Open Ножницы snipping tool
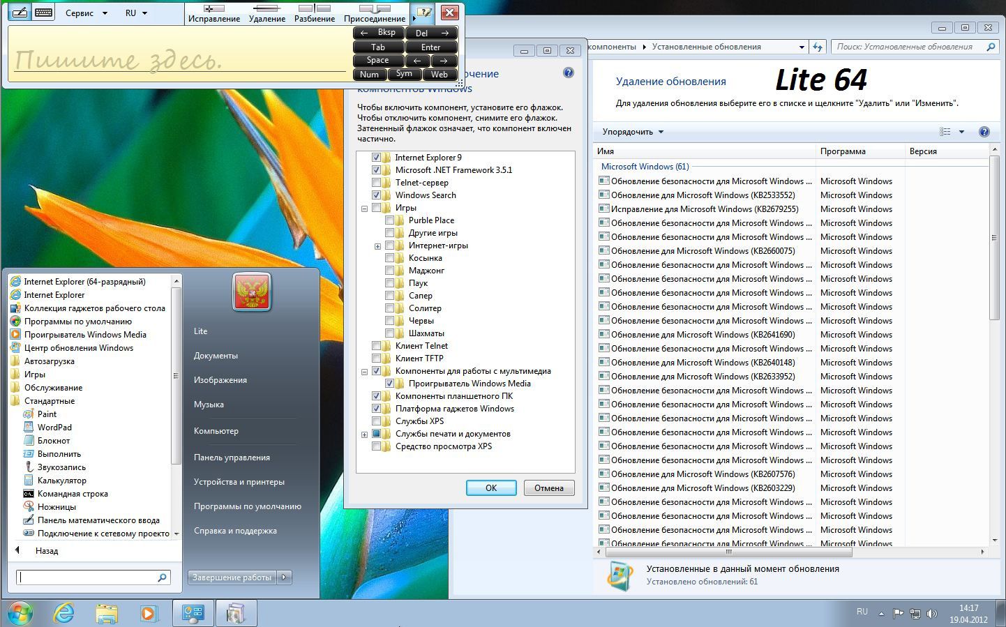The height and width of the screenshot is (627, 1006). (x=57, y=506)
